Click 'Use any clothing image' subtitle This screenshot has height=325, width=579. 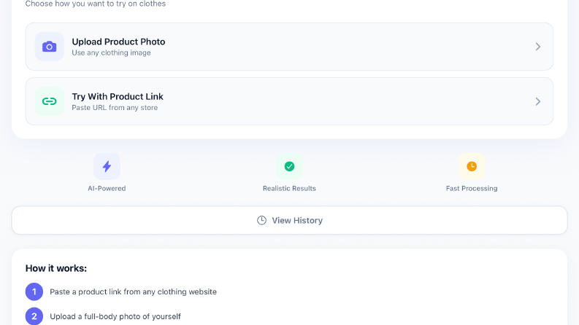coord(111,52)
